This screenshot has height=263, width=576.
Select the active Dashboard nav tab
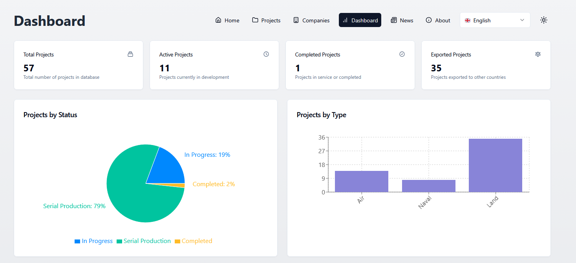[360, 20]
